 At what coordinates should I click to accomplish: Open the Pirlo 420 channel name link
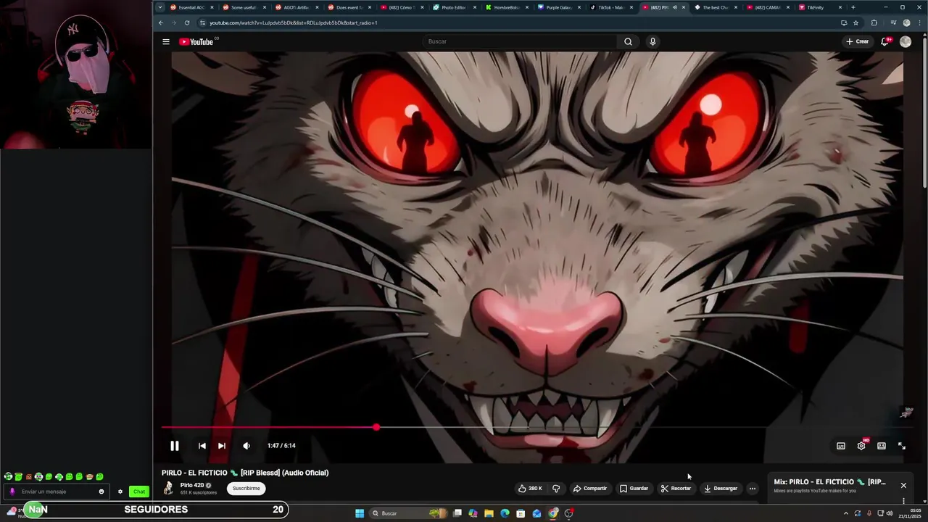pyautogui.click(x=192, y=485)
